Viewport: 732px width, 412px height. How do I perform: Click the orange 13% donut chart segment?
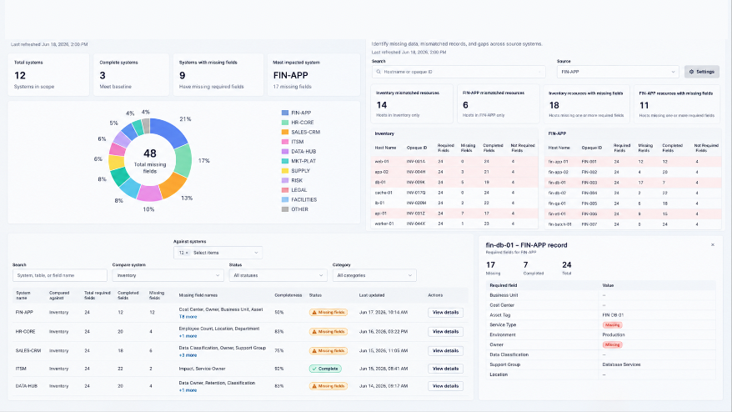pos(173,185)
